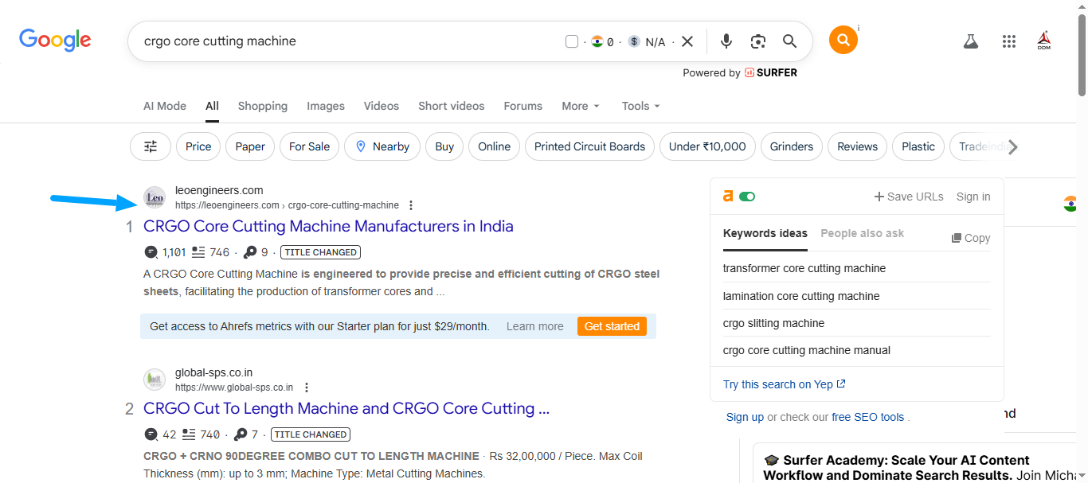Click the magnifier search icon in search bar
Viewport: 1088px width, 483px height.
point(789,41)
